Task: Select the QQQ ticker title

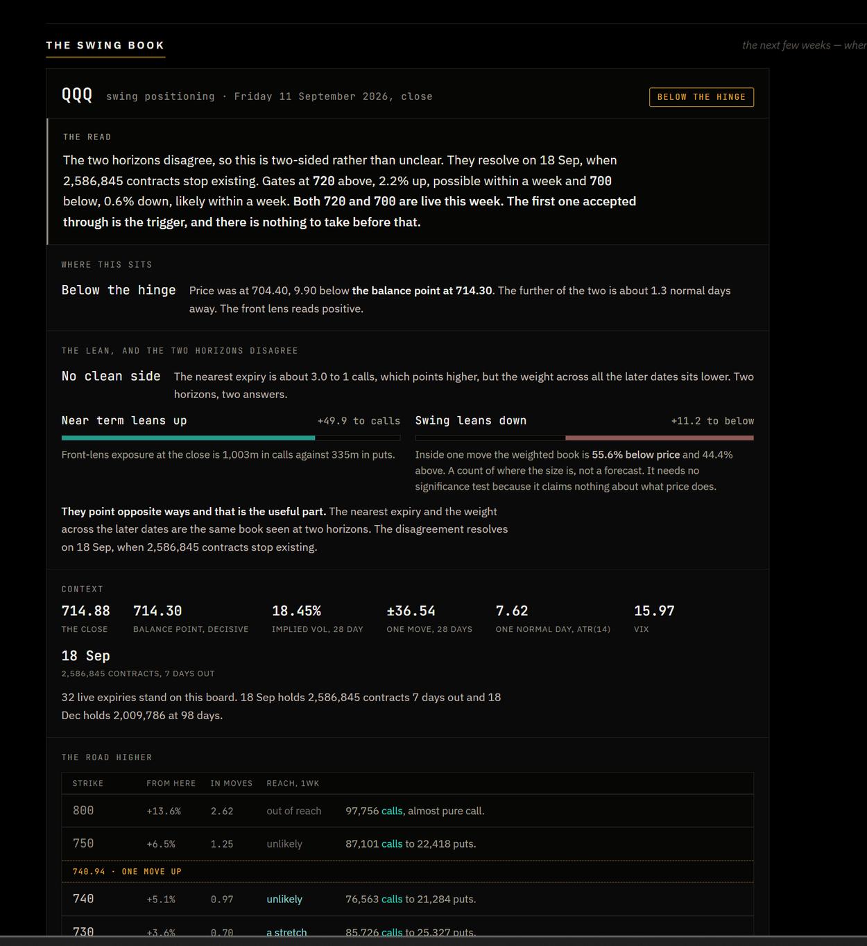Action: [x=77, y=95]
